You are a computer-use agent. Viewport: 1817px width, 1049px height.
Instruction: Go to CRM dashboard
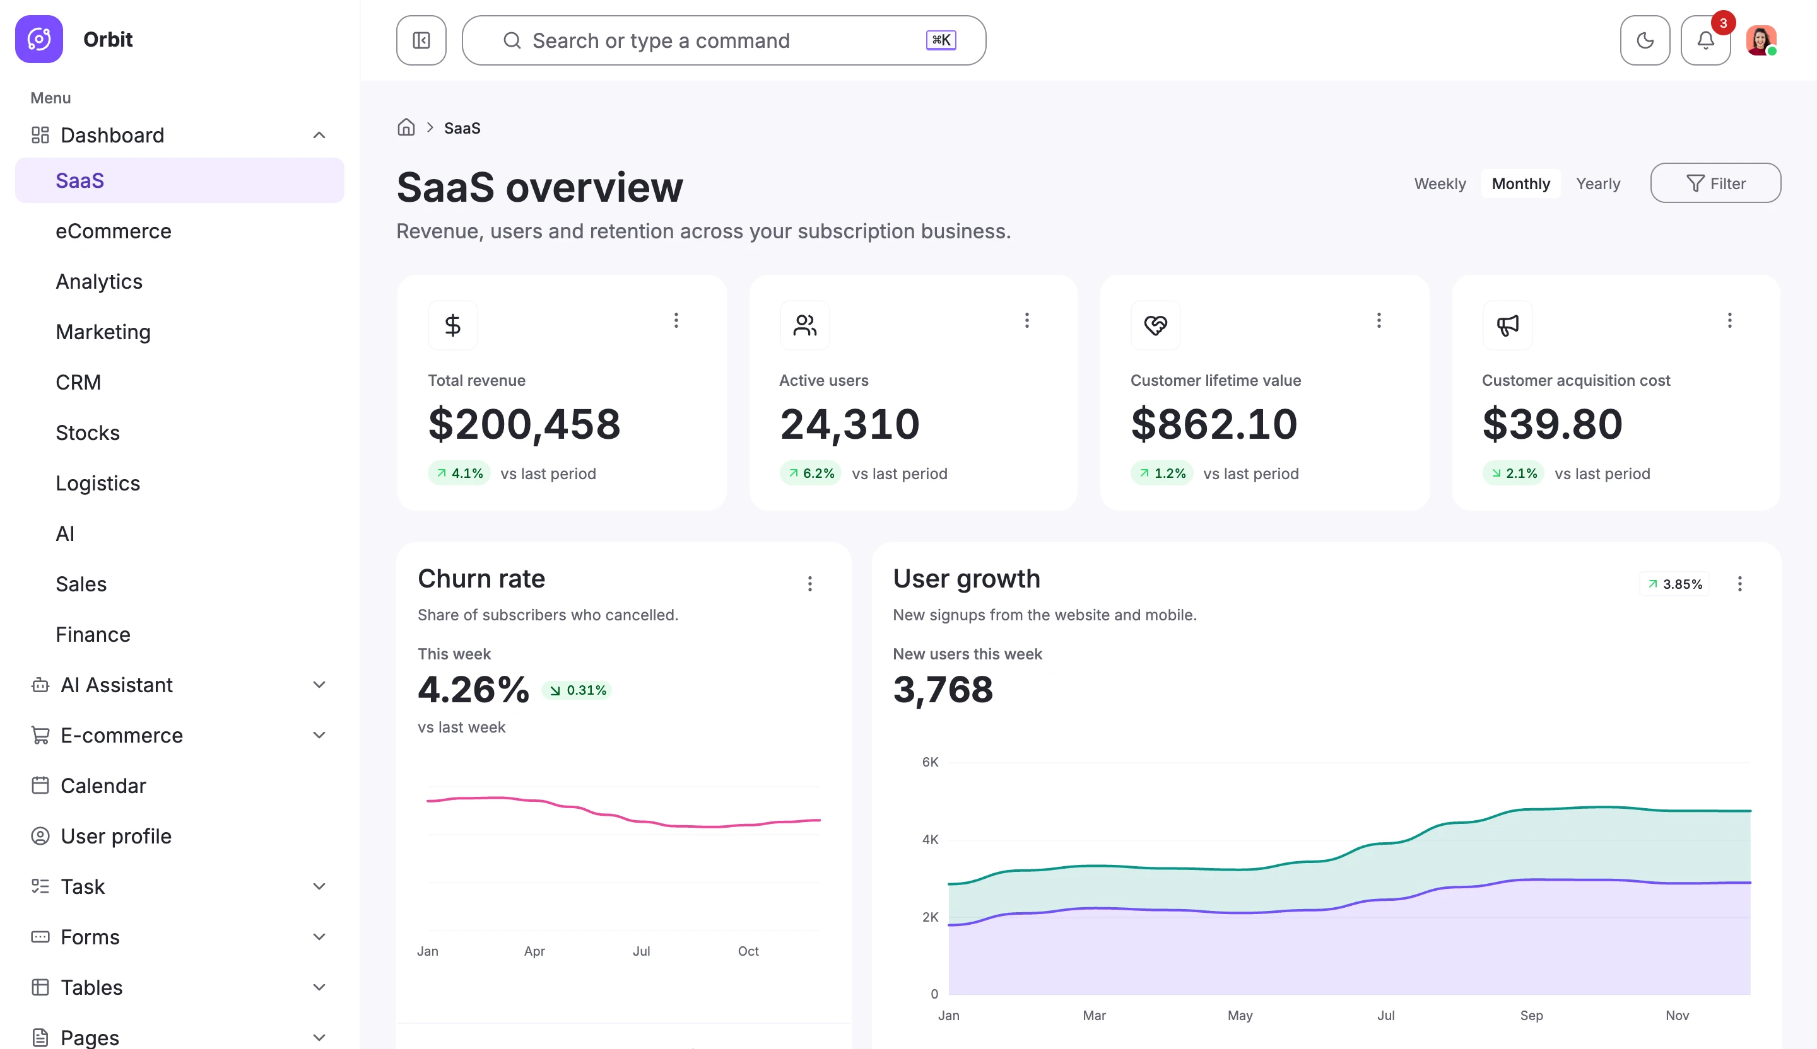coord(180,382)
